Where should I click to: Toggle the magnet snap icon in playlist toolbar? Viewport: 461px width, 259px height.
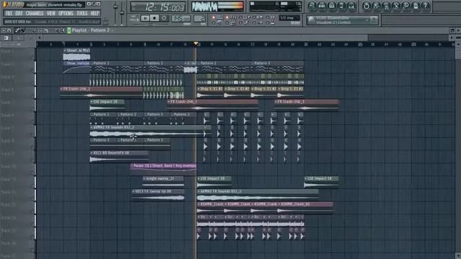point(9,30)
